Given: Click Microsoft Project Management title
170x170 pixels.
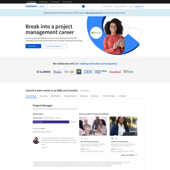Looking at the screenshot, I should tap(90, 142).
